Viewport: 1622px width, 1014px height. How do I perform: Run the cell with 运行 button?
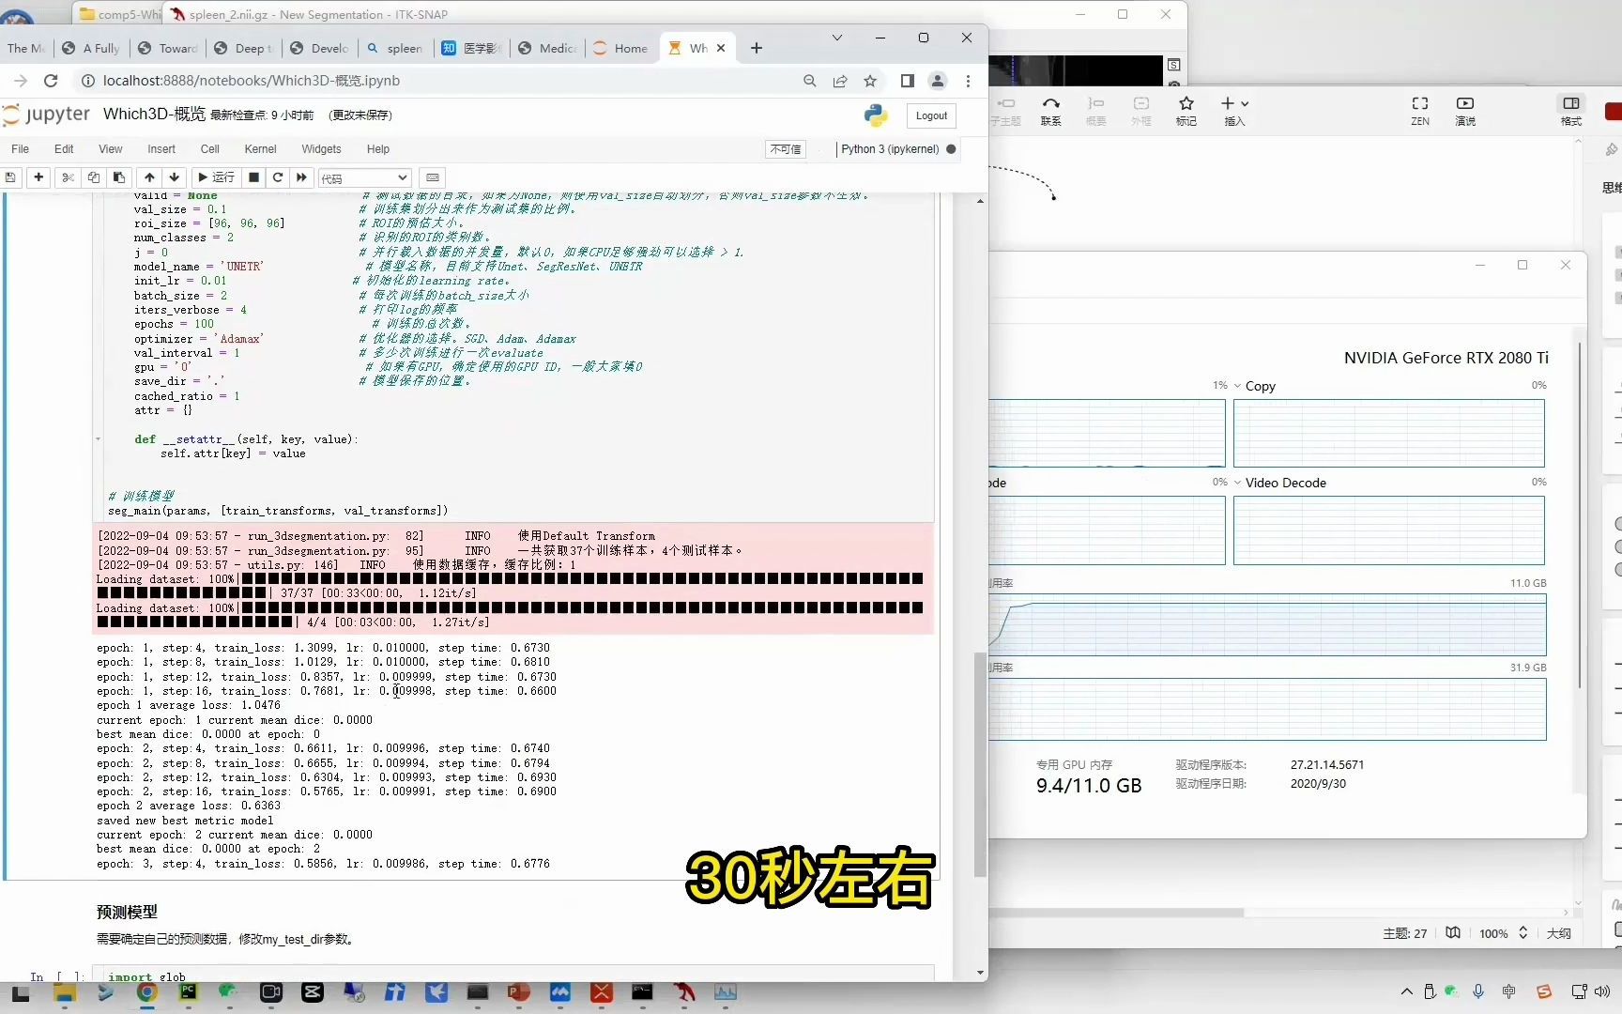pyautogui.click(x=216, y=177)
